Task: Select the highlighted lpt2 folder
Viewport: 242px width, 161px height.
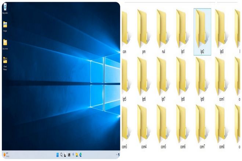Action: pyautogui.click(x=202, y=32)
